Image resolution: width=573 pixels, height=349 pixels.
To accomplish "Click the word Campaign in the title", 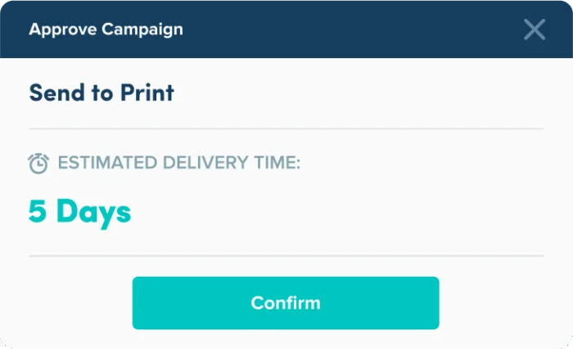I will pos(142,30).
